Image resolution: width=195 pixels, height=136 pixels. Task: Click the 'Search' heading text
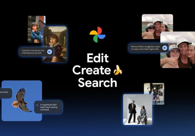[97, 83]
